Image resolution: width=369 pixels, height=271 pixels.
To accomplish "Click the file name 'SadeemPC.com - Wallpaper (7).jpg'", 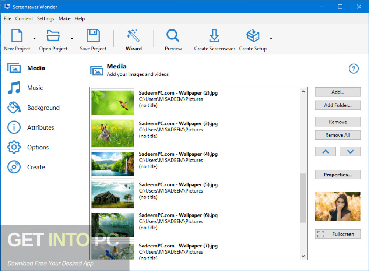I will (x=178, y=246).
